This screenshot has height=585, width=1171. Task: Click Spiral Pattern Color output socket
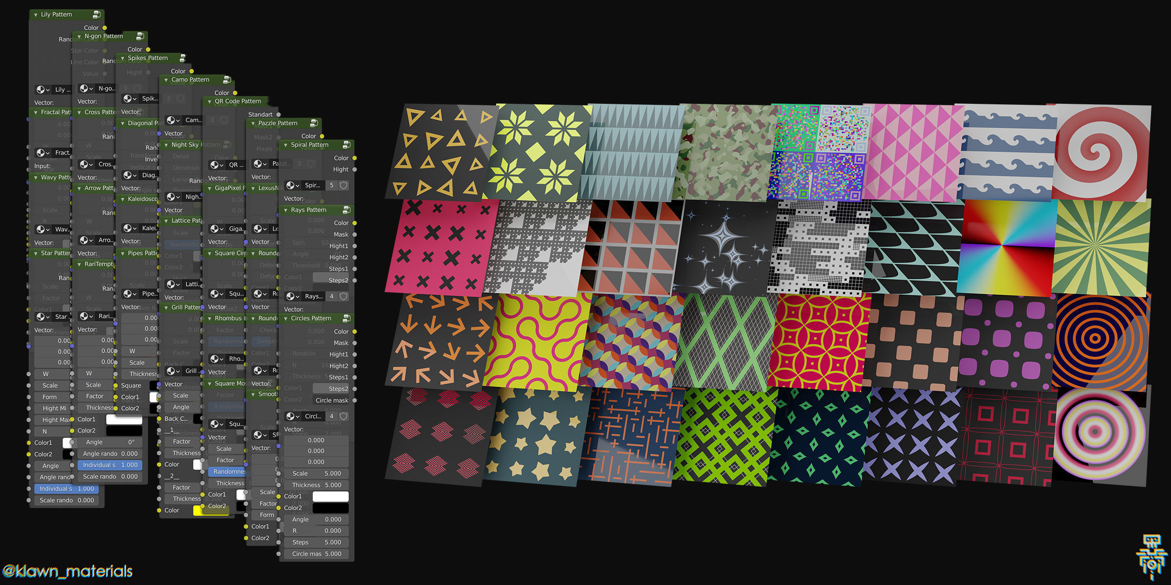point(355,158)
